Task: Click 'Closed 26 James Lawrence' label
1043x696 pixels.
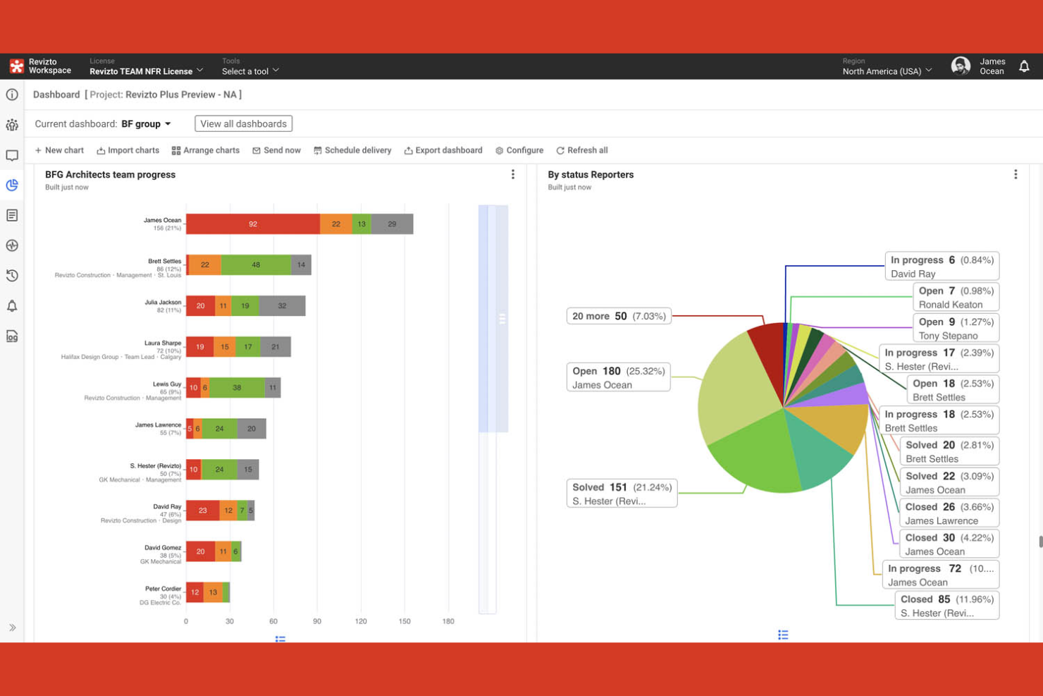Action: tap(949, 513)
